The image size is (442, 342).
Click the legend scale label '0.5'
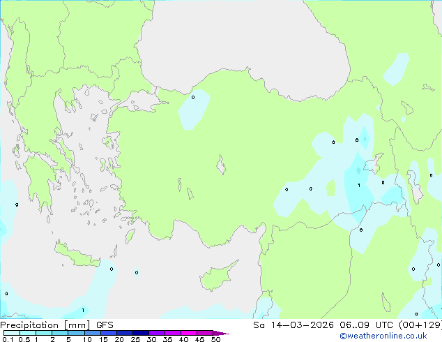(24, 339)
